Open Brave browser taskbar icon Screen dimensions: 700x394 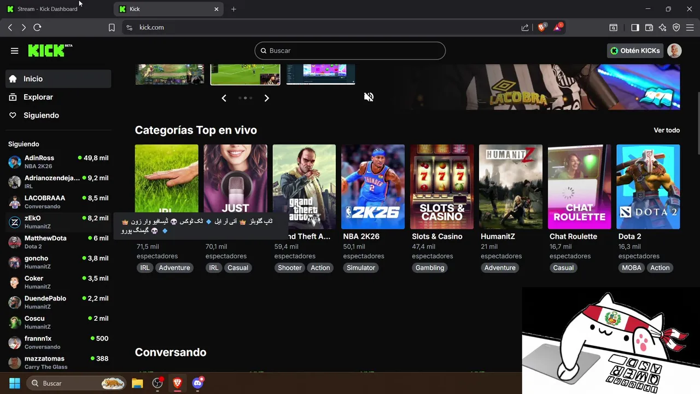[178, 383]
